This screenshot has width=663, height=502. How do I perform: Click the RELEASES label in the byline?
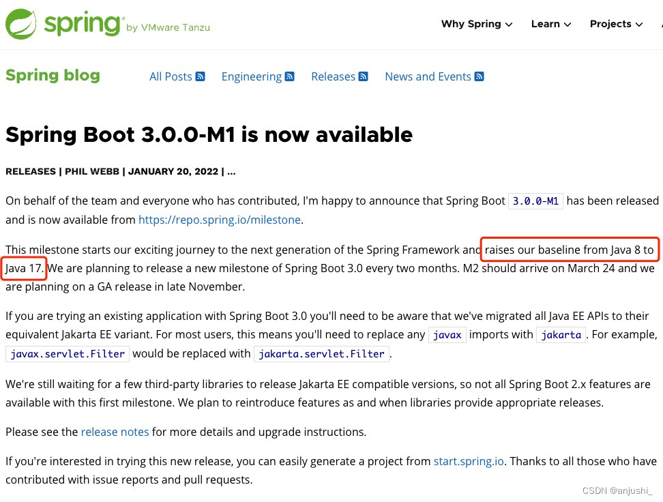31,171
